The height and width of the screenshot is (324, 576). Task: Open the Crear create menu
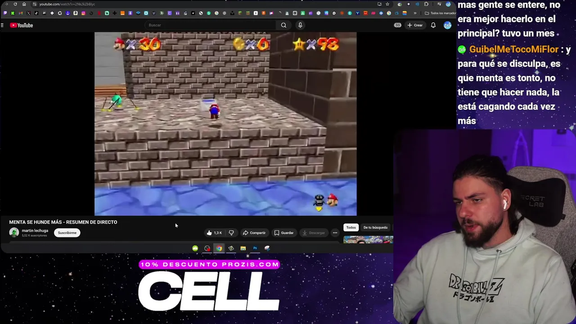point(415,25)
